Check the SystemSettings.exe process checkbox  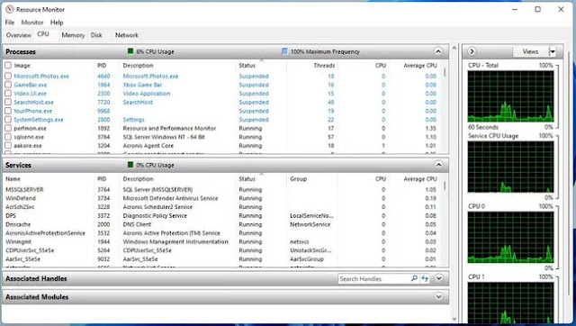(x=8, y=120)
